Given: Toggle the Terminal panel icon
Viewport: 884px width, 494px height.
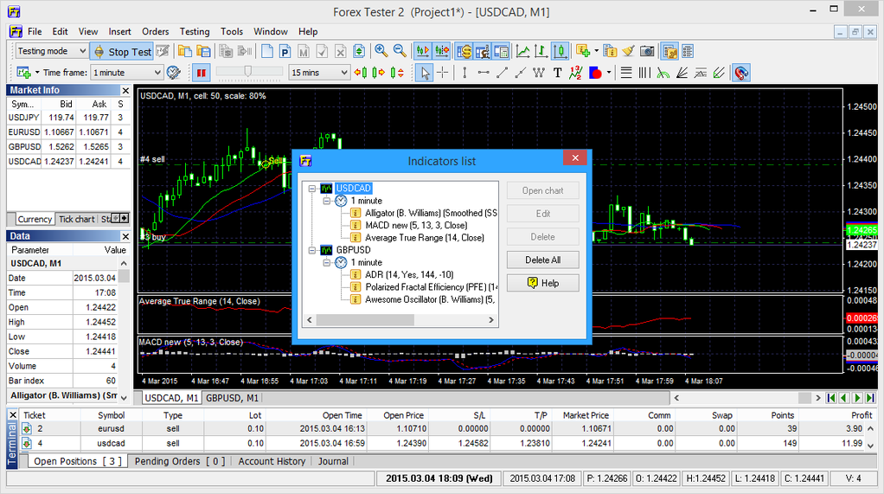Looking at the screenshot, I should (669, 52).
